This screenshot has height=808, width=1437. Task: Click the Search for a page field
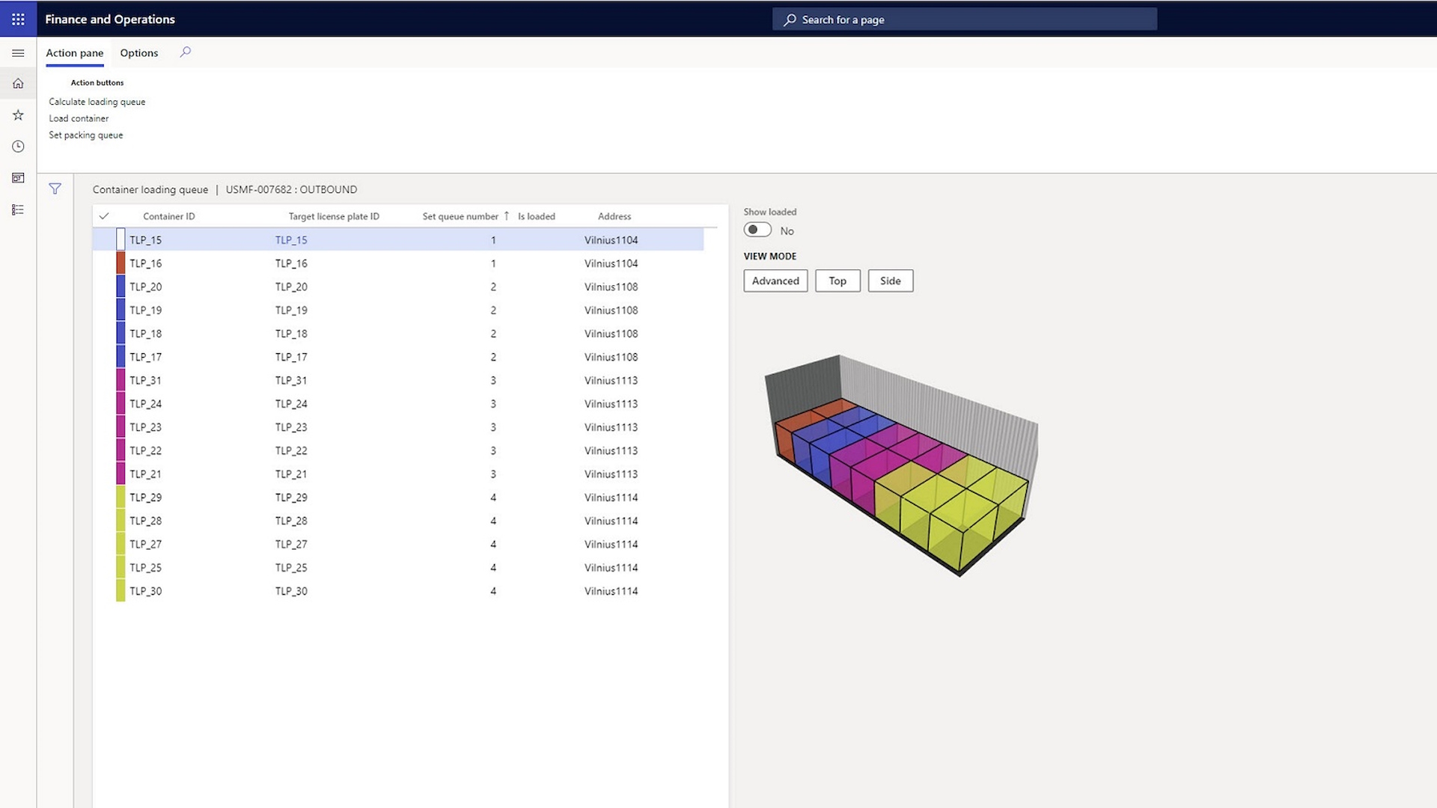pyautogui.click(x=964, y=20)
